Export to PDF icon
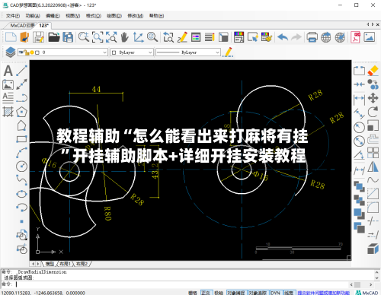Image resolution: width=381 pixels, height=295 pixels. coord(355,37)
